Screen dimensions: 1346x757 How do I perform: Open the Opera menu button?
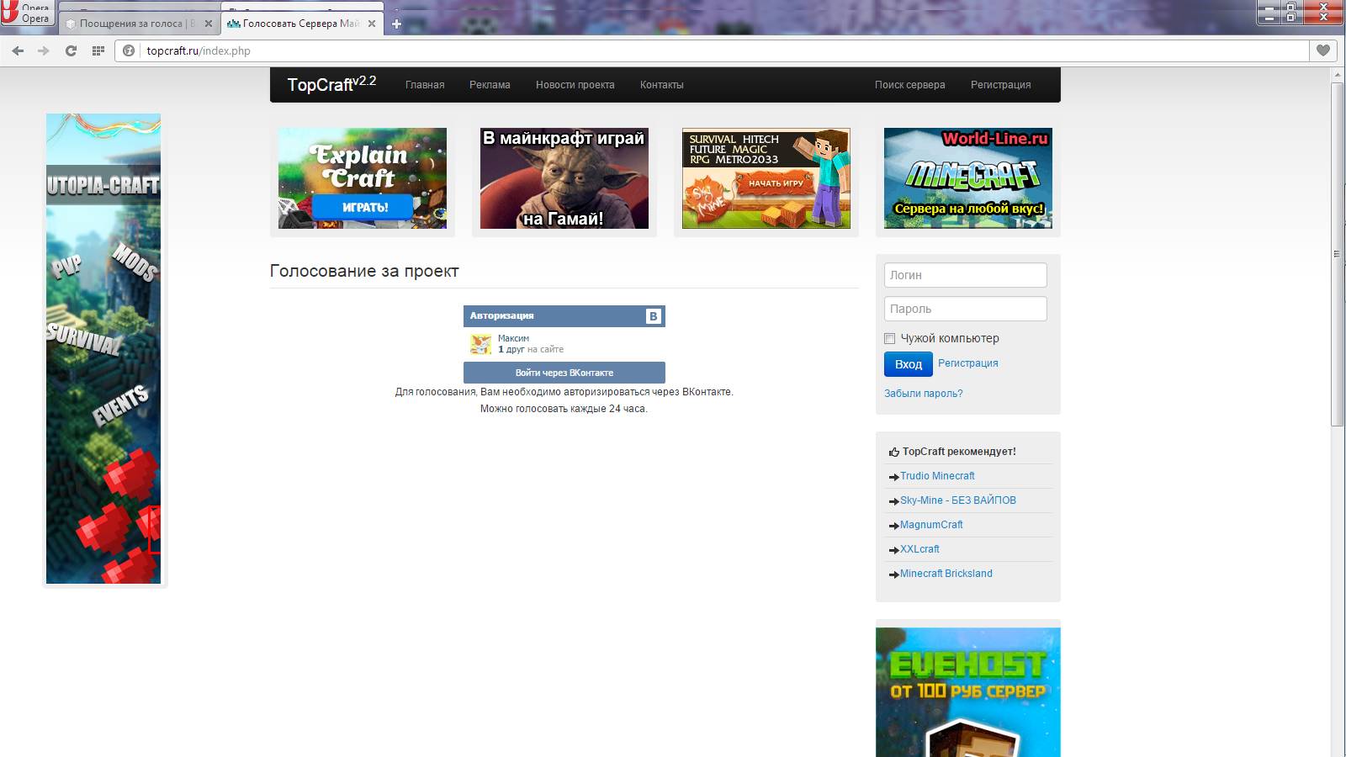[x=27, y=12]
